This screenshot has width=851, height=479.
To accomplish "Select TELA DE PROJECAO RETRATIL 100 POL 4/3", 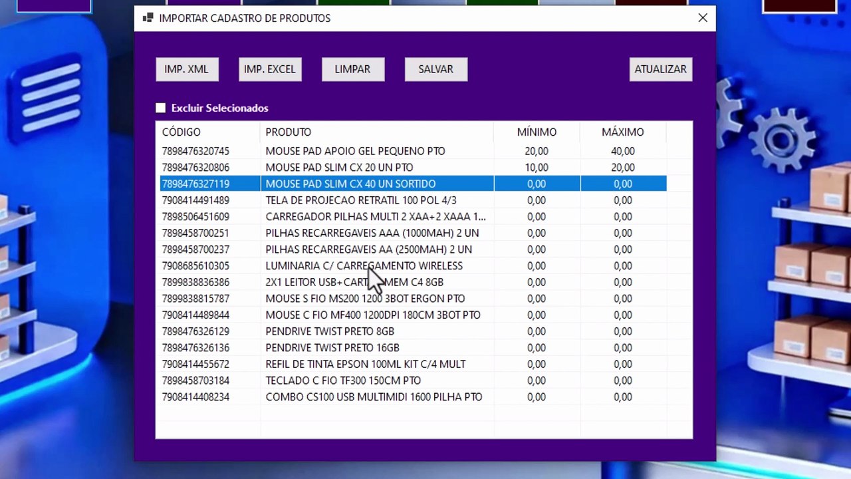I will click(360, 200).
